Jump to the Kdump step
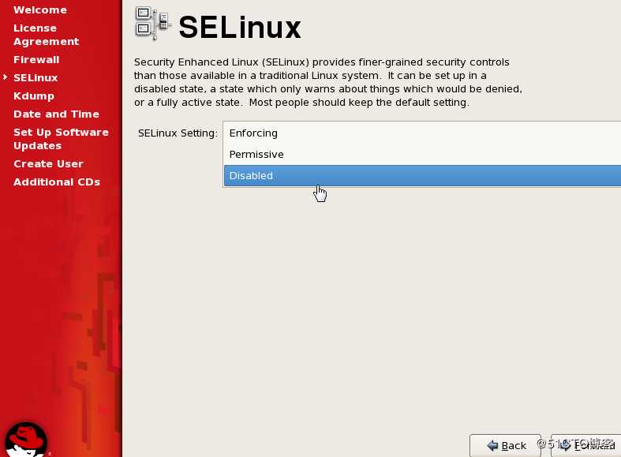Image resolution: width=621 pixels, height=457 pixels. (34, 96)
